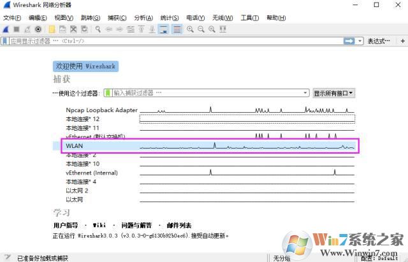Open the 分析(A) menu

click(x=143, y=18)
